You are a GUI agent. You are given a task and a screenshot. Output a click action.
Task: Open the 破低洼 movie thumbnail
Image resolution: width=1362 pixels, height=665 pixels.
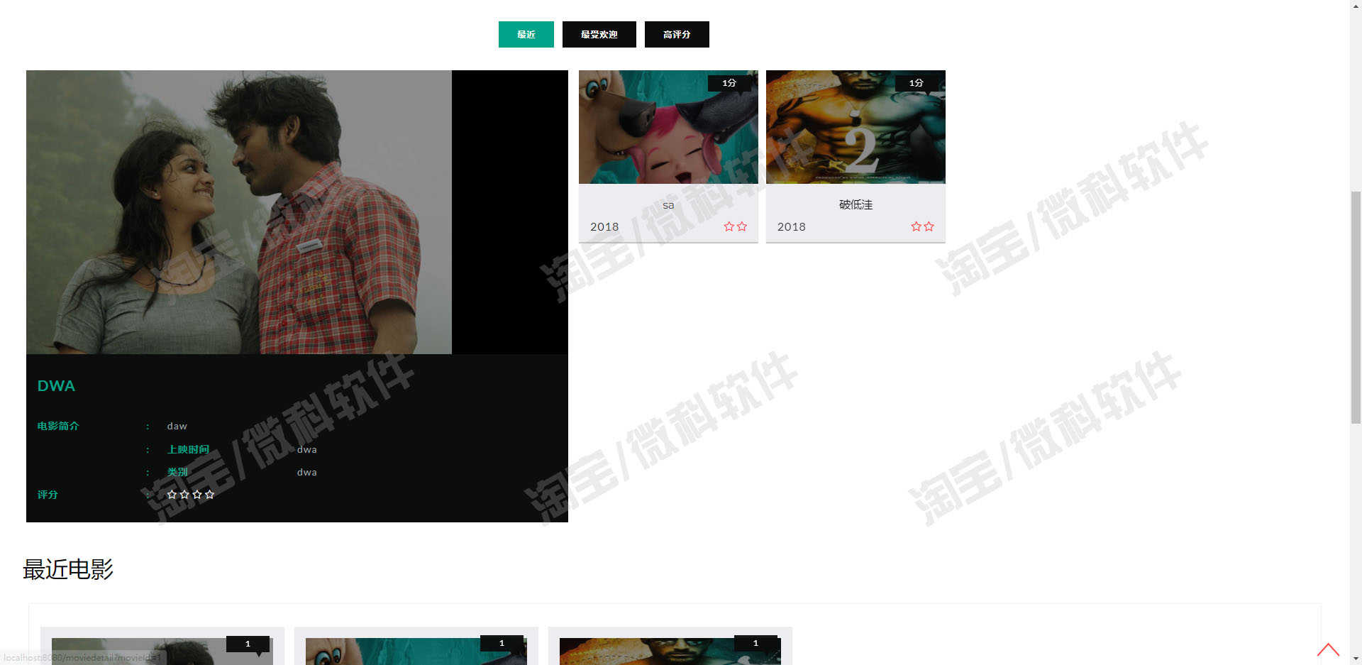pos(856,127)
